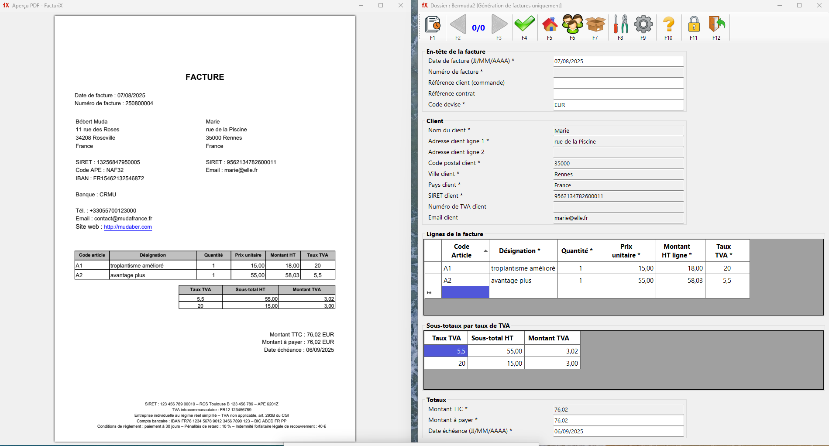Edit the Montant à payer field

tap(618, 421)
